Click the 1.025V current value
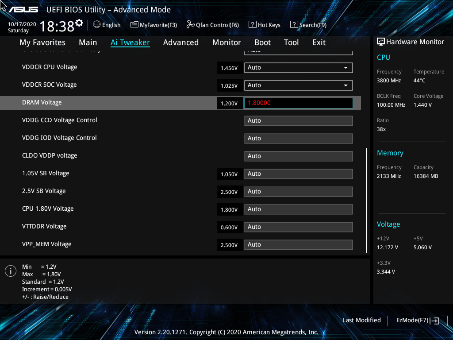 click(x=230, y=85)
